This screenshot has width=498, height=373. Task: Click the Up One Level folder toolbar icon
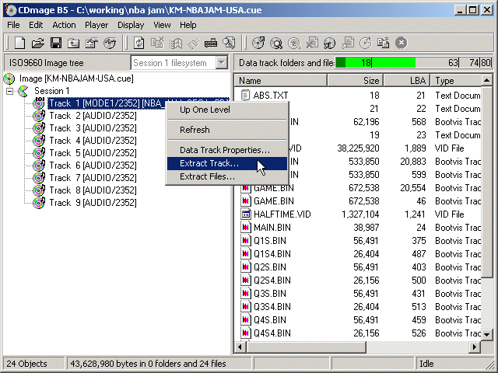(x=74, y=43)
